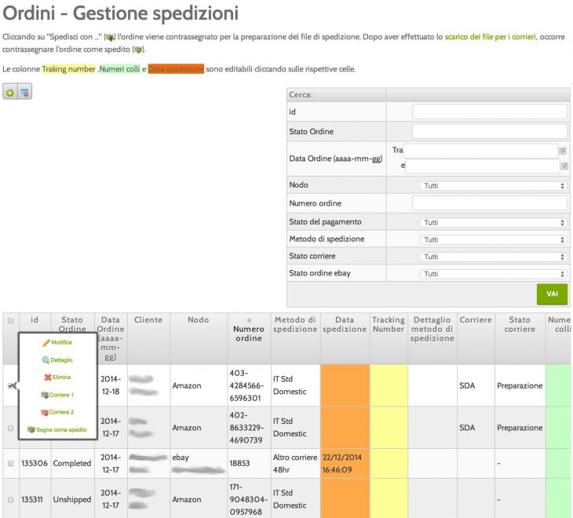Edit yellow Tracking Number cell of order 135306
The width and height of the screenshot is (573, 518).
tap(389, 463)
